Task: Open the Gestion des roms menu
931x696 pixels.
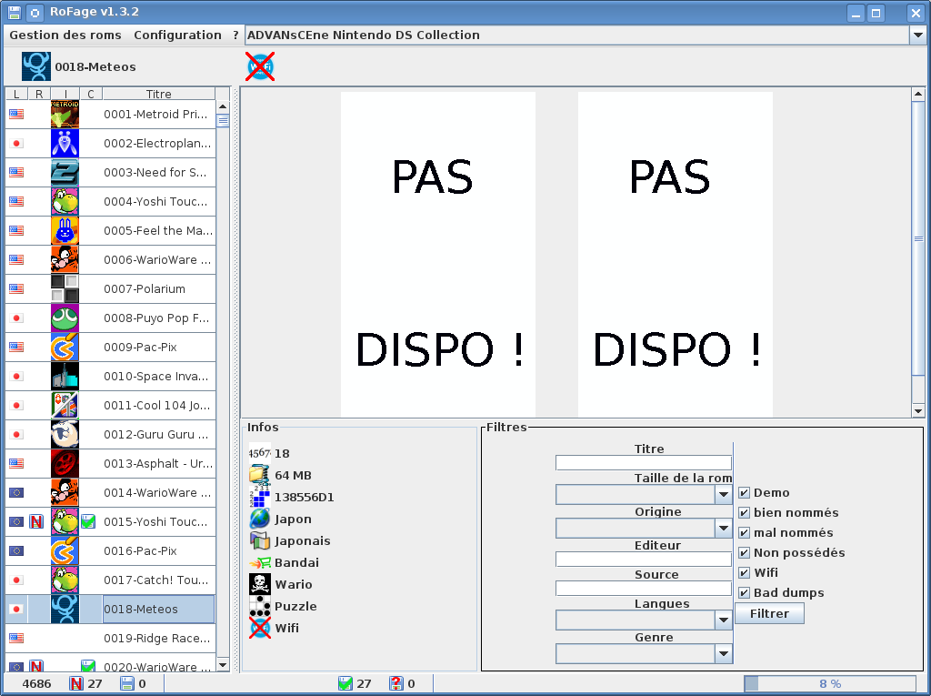Action: tap(65, 35)
